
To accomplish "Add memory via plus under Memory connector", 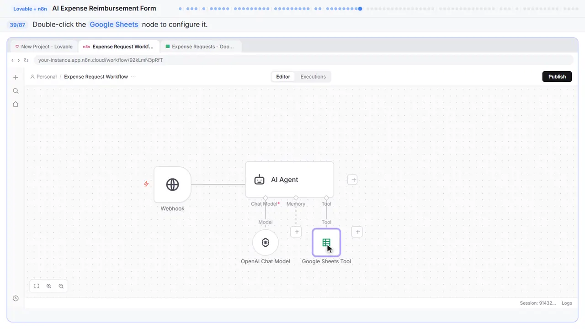I will coord(297,232).
